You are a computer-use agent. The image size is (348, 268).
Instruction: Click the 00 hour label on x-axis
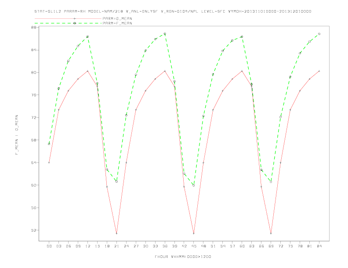pos(49,246)
